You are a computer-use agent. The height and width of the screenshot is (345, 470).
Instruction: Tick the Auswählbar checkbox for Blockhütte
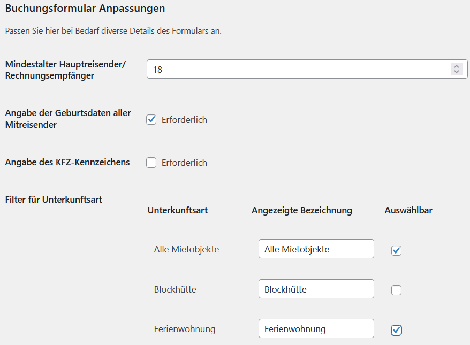coord(396,290)
